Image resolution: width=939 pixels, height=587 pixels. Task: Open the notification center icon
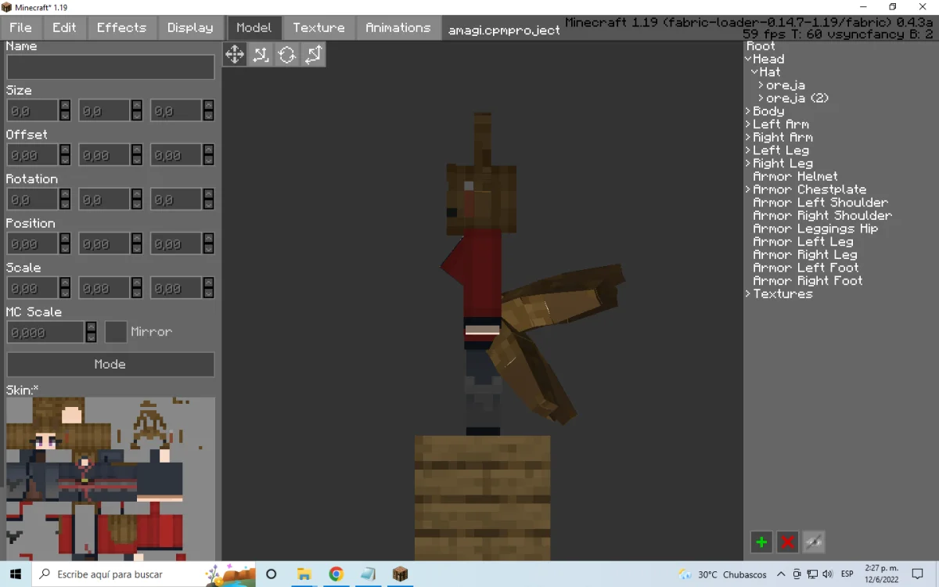click(x=919, y=574)
